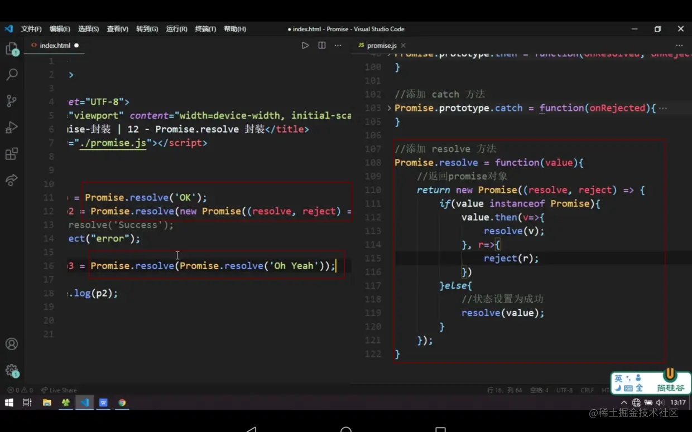Screen dimensions: 692x432
Task: Show hidden system tray icons
Action: 624,402
